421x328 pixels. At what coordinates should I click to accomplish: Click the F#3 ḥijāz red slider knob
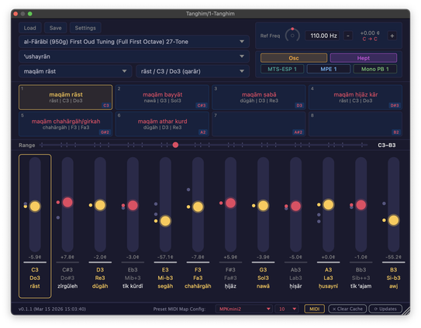pos(230,203)
